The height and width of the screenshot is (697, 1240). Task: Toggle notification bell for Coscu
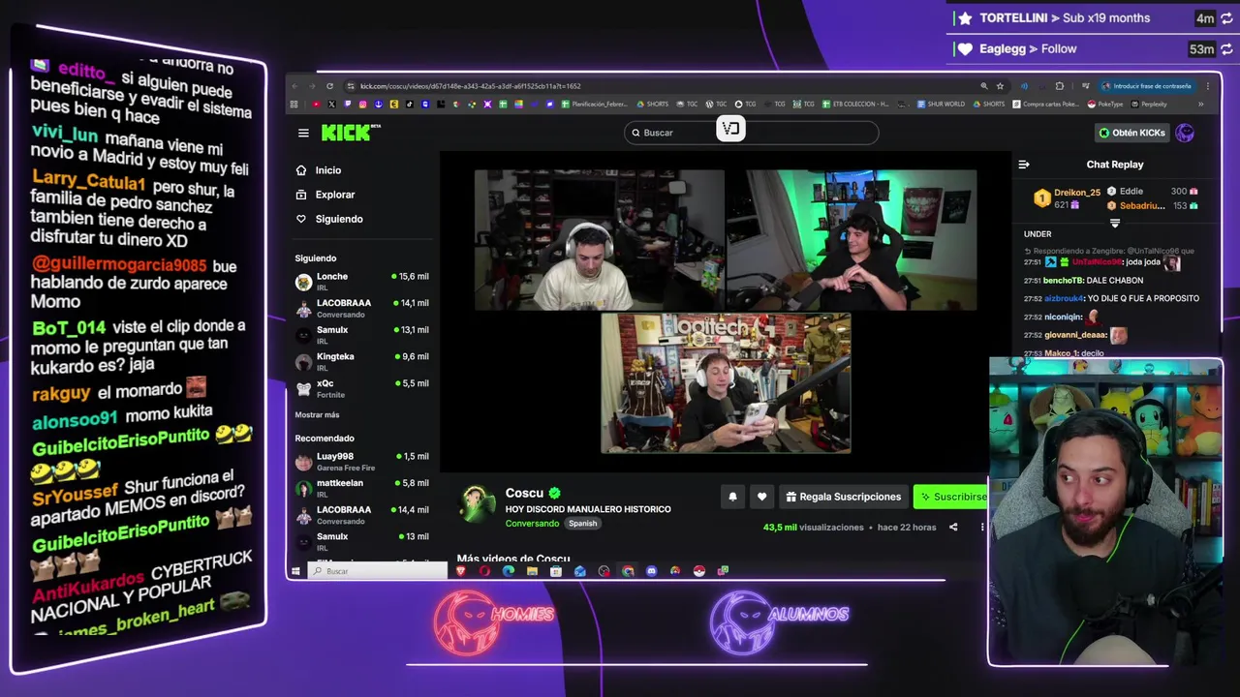click(732, 497)
